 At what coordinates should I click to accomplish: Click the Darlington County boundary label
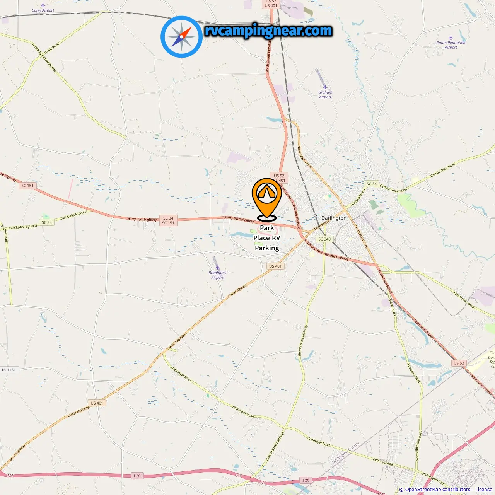pos(346,452)
